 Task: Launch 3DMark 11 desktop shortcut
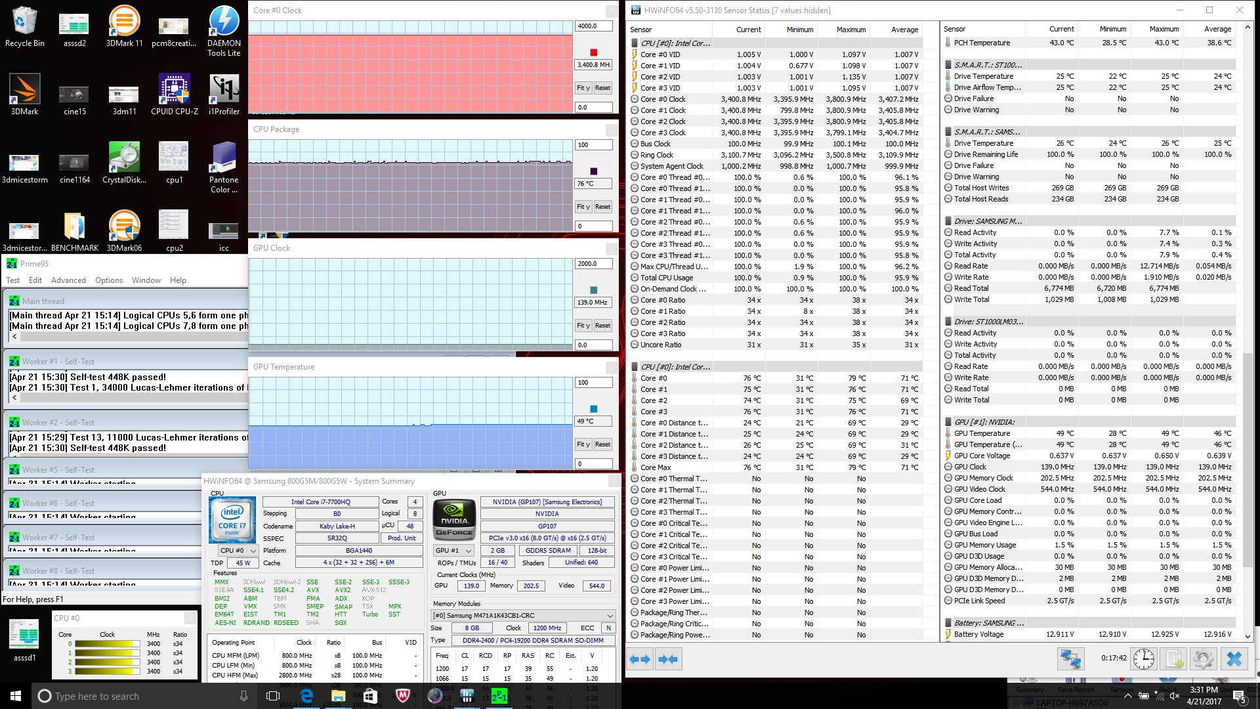(x=124, y=26)
